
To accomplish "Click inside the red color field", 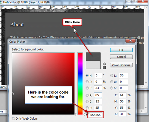I will pyautogui.click(x=43, y=84).
